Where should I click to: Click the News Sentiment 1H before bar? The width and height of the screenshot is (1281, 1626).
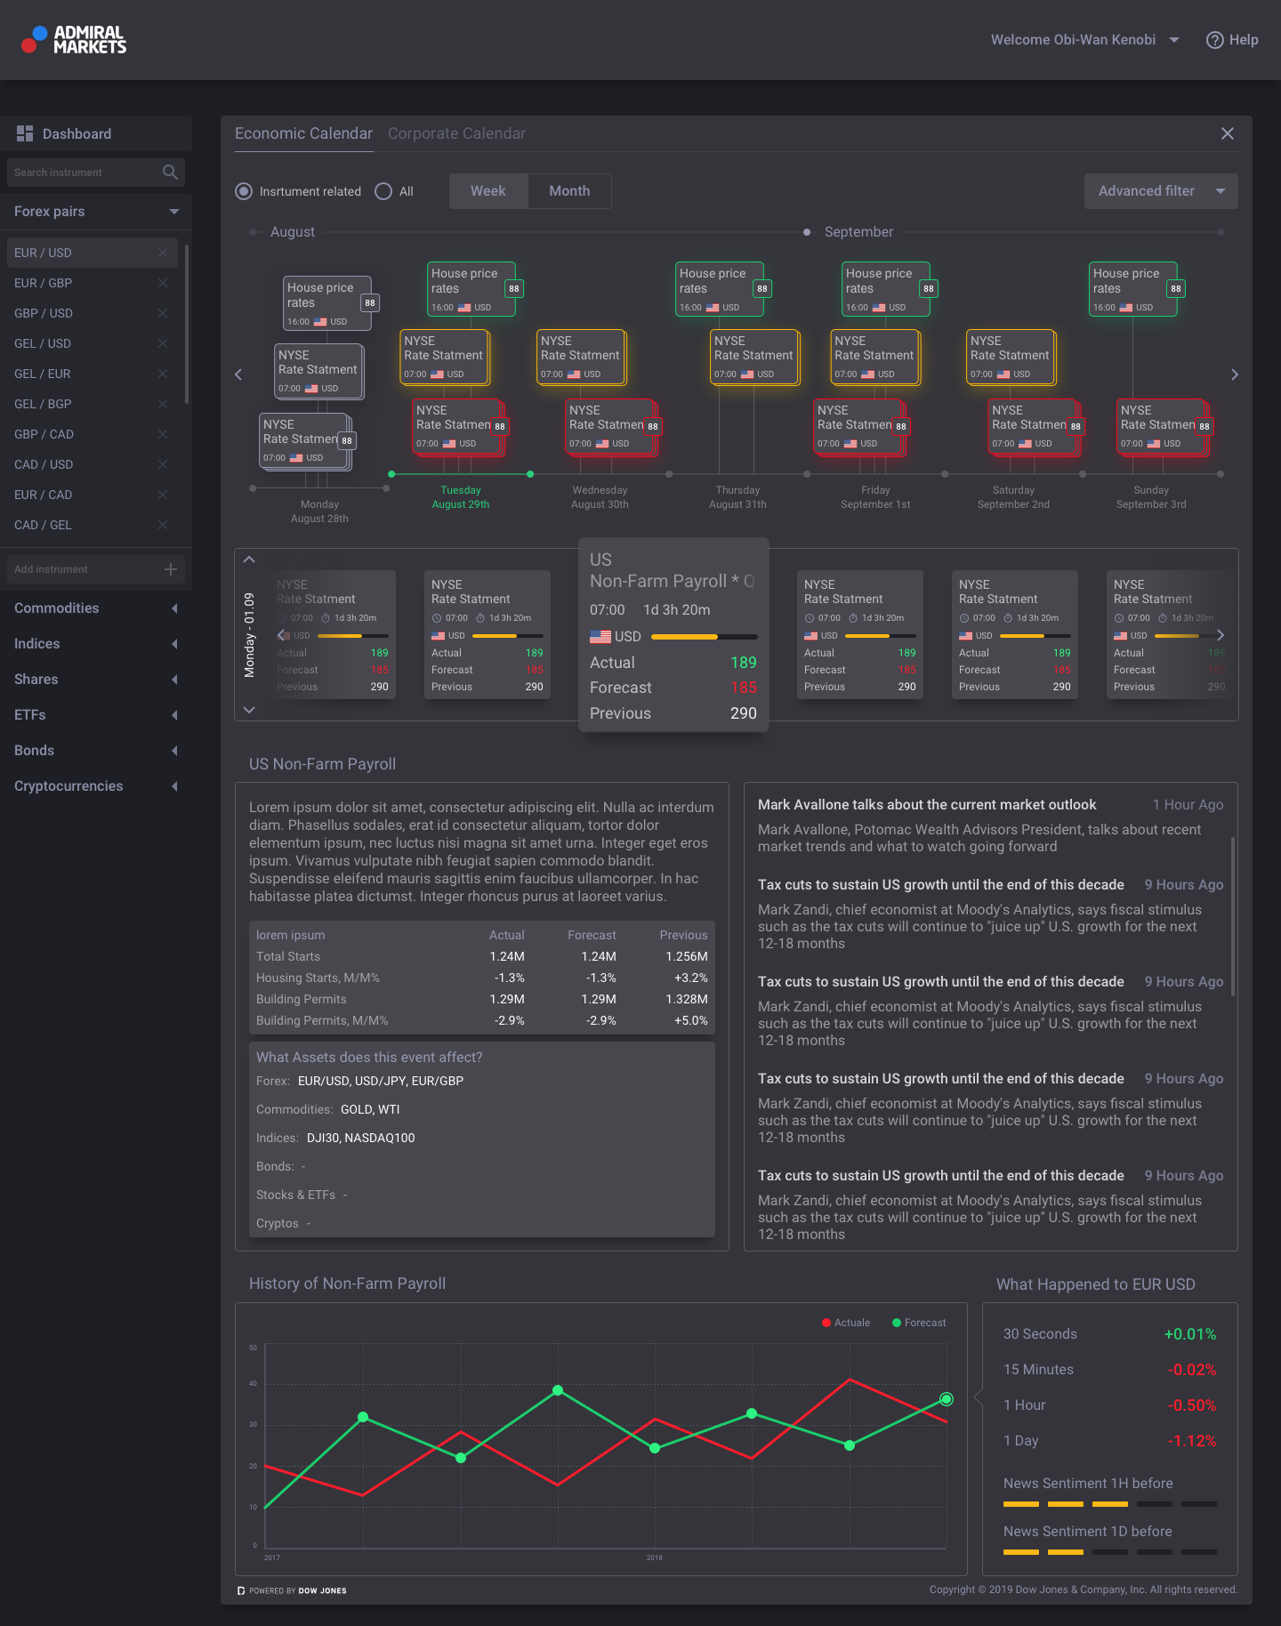pos(1110,1504)
